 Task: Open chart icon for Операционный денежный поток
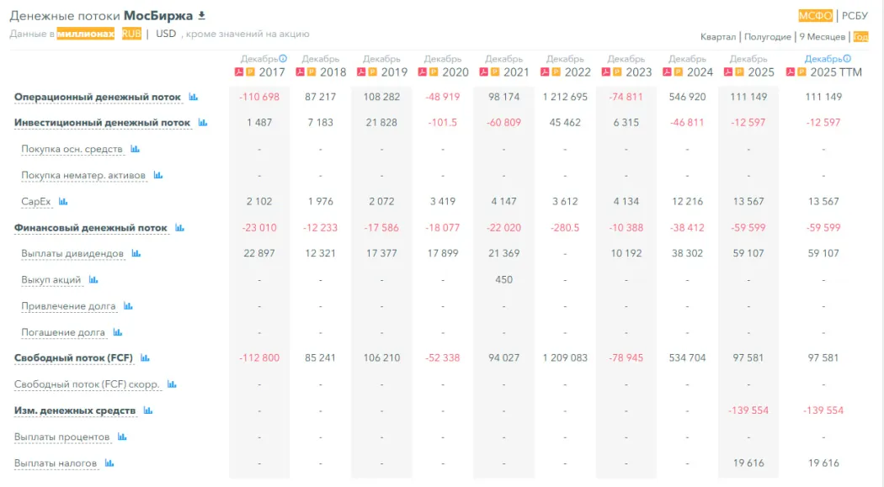[x=194, y=98]
